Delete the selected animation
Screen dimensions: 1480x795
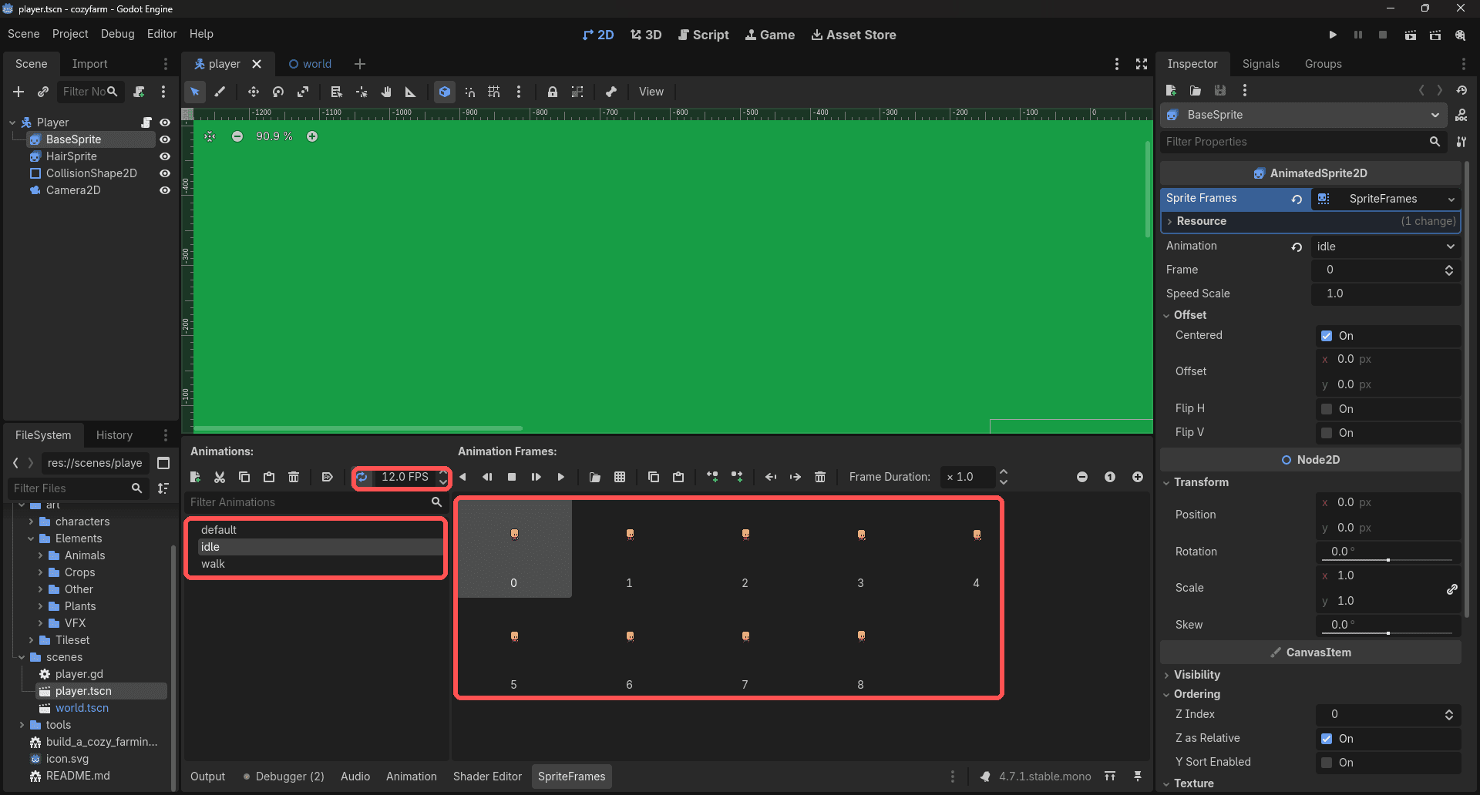pos(294,477)
